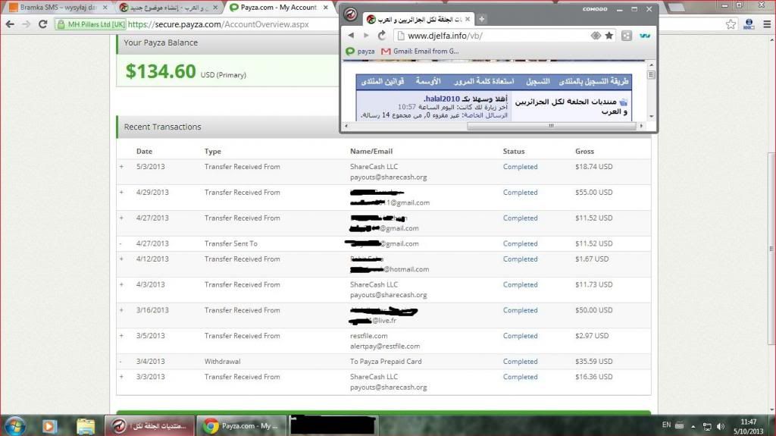Viewport: 776px width, 436px height.
Task: Expand the 4/27/2013 Transfer Sent row
Action: pos(121,243)
